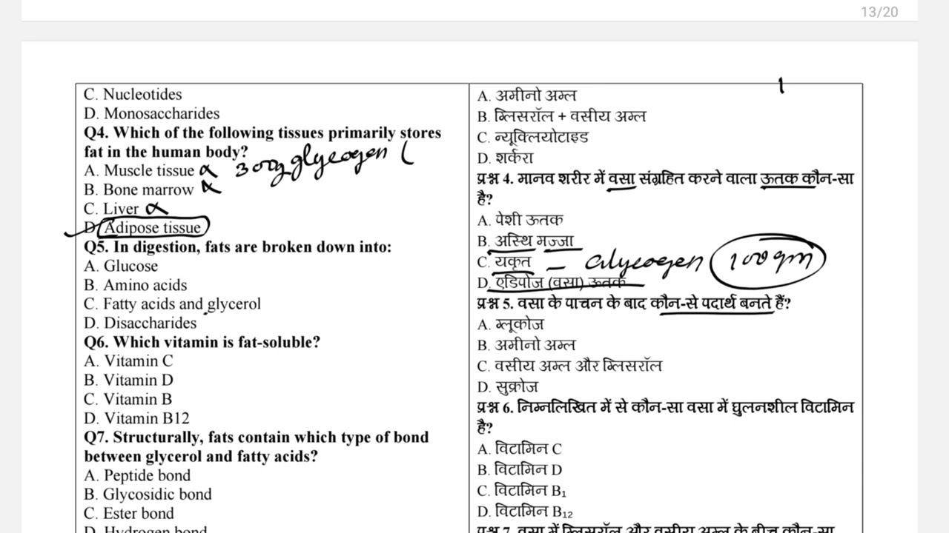Viewport: 949px width, 533px height.
Task: Select English option 'B. Amino acids'
Action: [x=136, y=285]
